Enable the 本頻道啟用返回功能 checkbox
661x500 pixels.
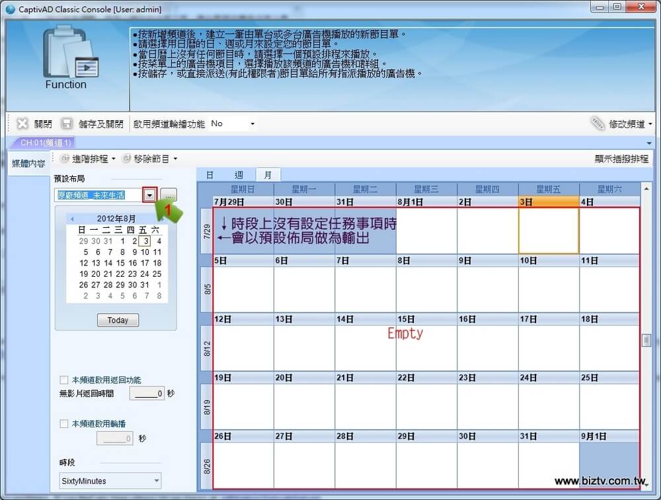click(64, 380)
